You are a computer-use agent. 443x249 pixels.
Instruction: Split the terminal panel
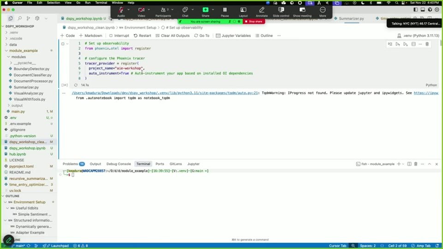tap(409, 164)
